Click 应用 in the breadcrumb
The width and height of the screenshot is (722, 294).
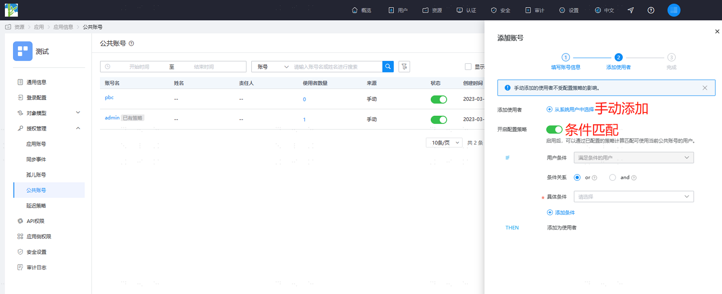pos(39,27)
